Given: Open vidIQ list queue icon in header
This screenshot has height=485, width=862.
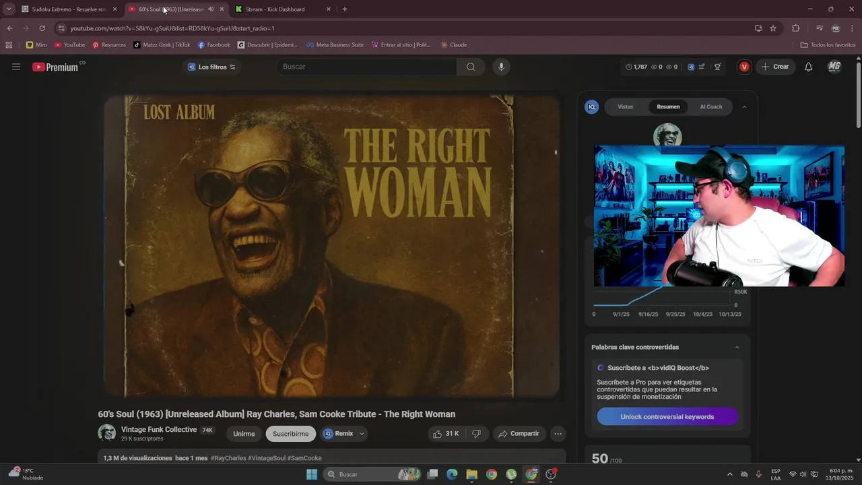Looking at the screenshot, I should click(702, 67).
